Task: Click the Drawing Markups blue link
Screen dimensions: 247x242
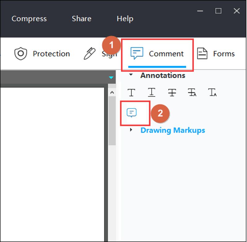Action: 173,130
